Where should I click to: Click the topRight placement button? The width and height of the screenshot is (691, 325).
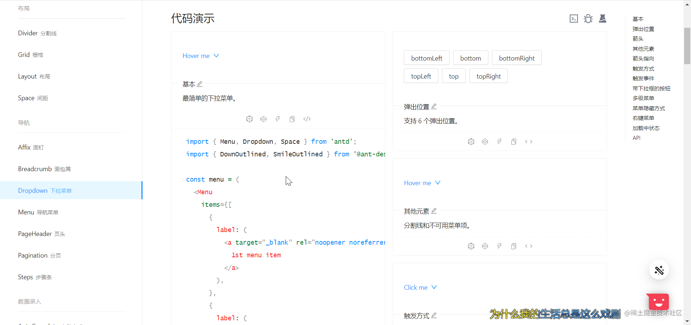pyautogui.click(x=488, y=76)
